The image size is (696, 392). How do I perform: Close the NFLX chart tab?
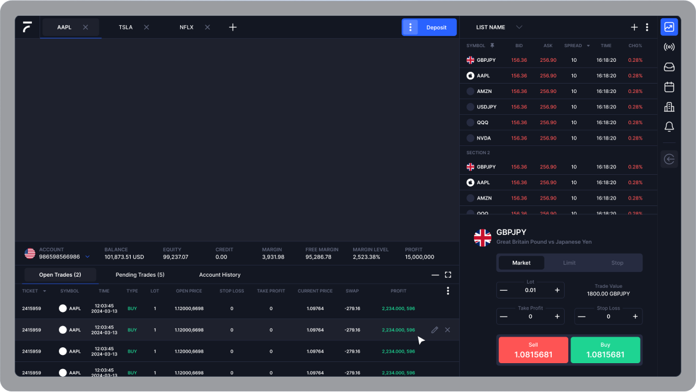click(207, 27)
